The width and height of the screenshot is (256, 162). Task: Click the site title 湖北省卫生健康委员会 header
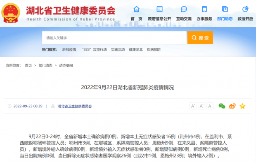coord(71,11)
